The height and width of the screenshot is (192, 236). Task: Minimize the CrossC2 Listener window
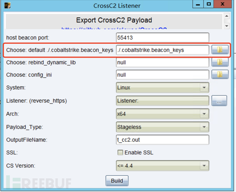click(x=198, y=4)
